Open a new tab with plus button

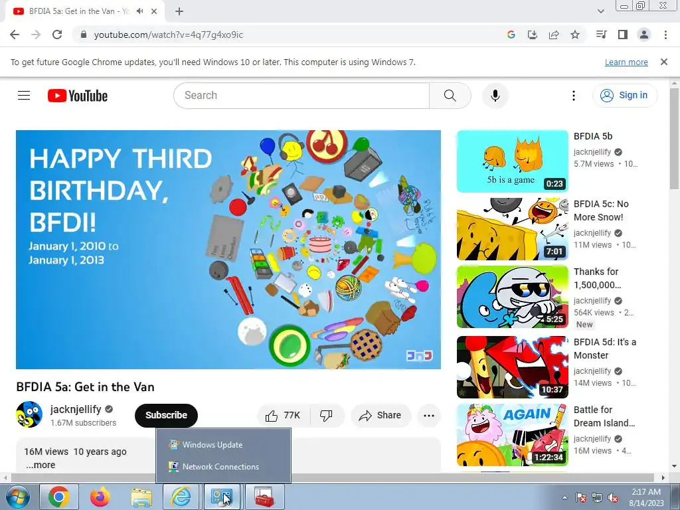[x=179, y=11]
